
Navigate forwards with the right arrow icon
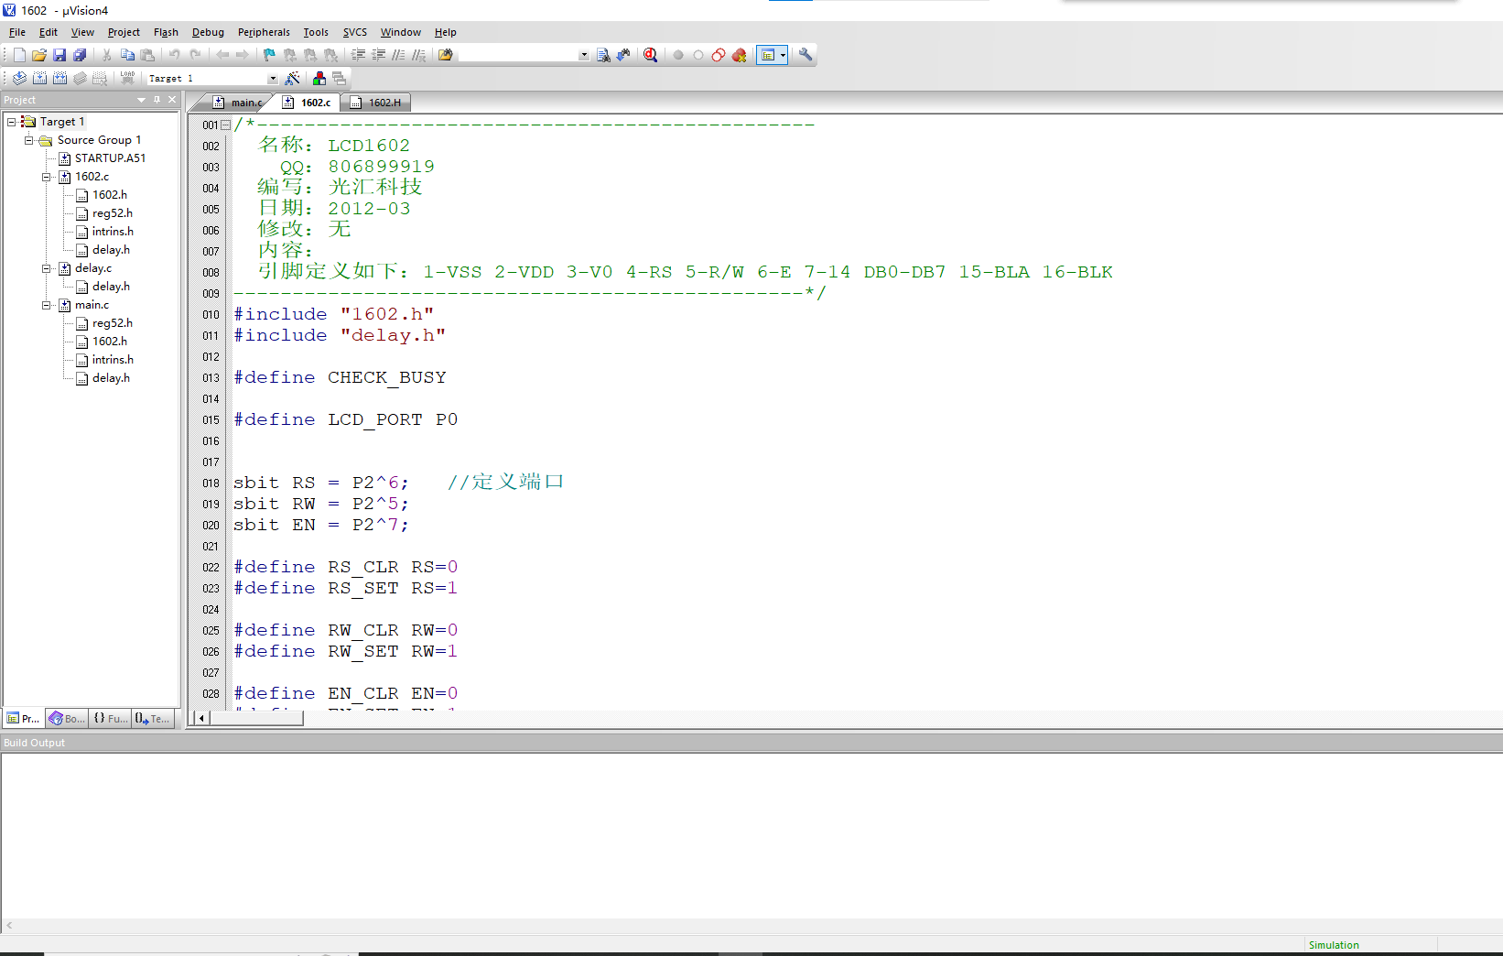(243, 55)
